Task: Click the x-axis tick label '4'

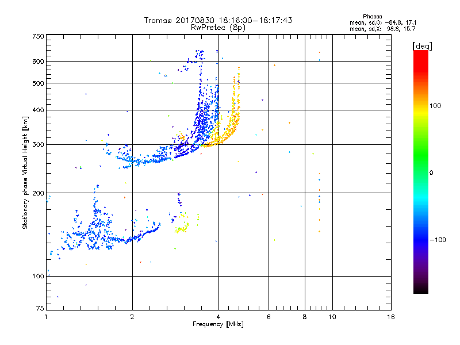Action: pyautogui.click(x=218, y=317)
